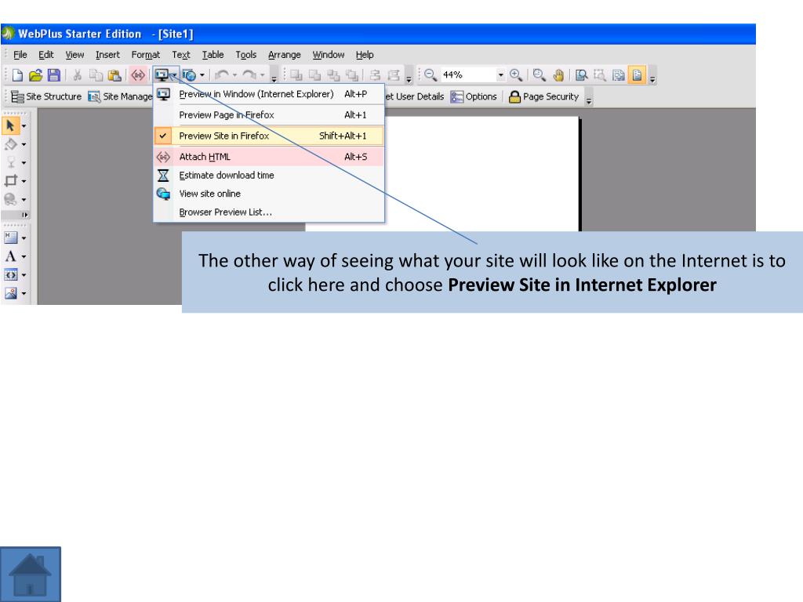The width and height of the screenshot is (803, 602).
Task: Open the Tools menu
Action: [245, 55]
